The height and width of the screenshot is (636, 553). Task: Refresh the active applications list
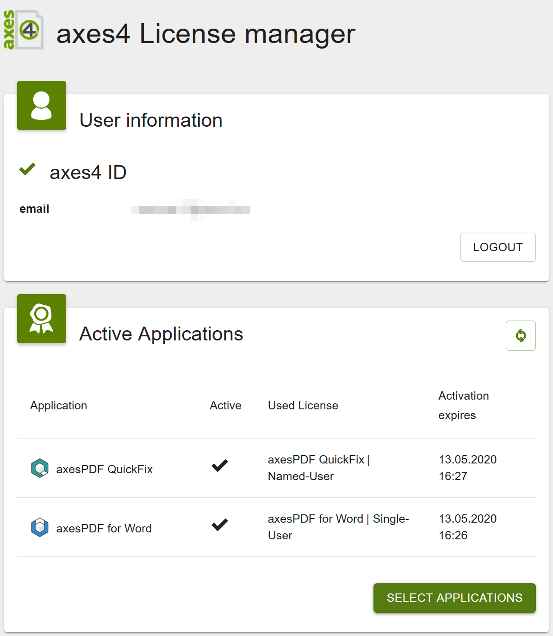521,335
